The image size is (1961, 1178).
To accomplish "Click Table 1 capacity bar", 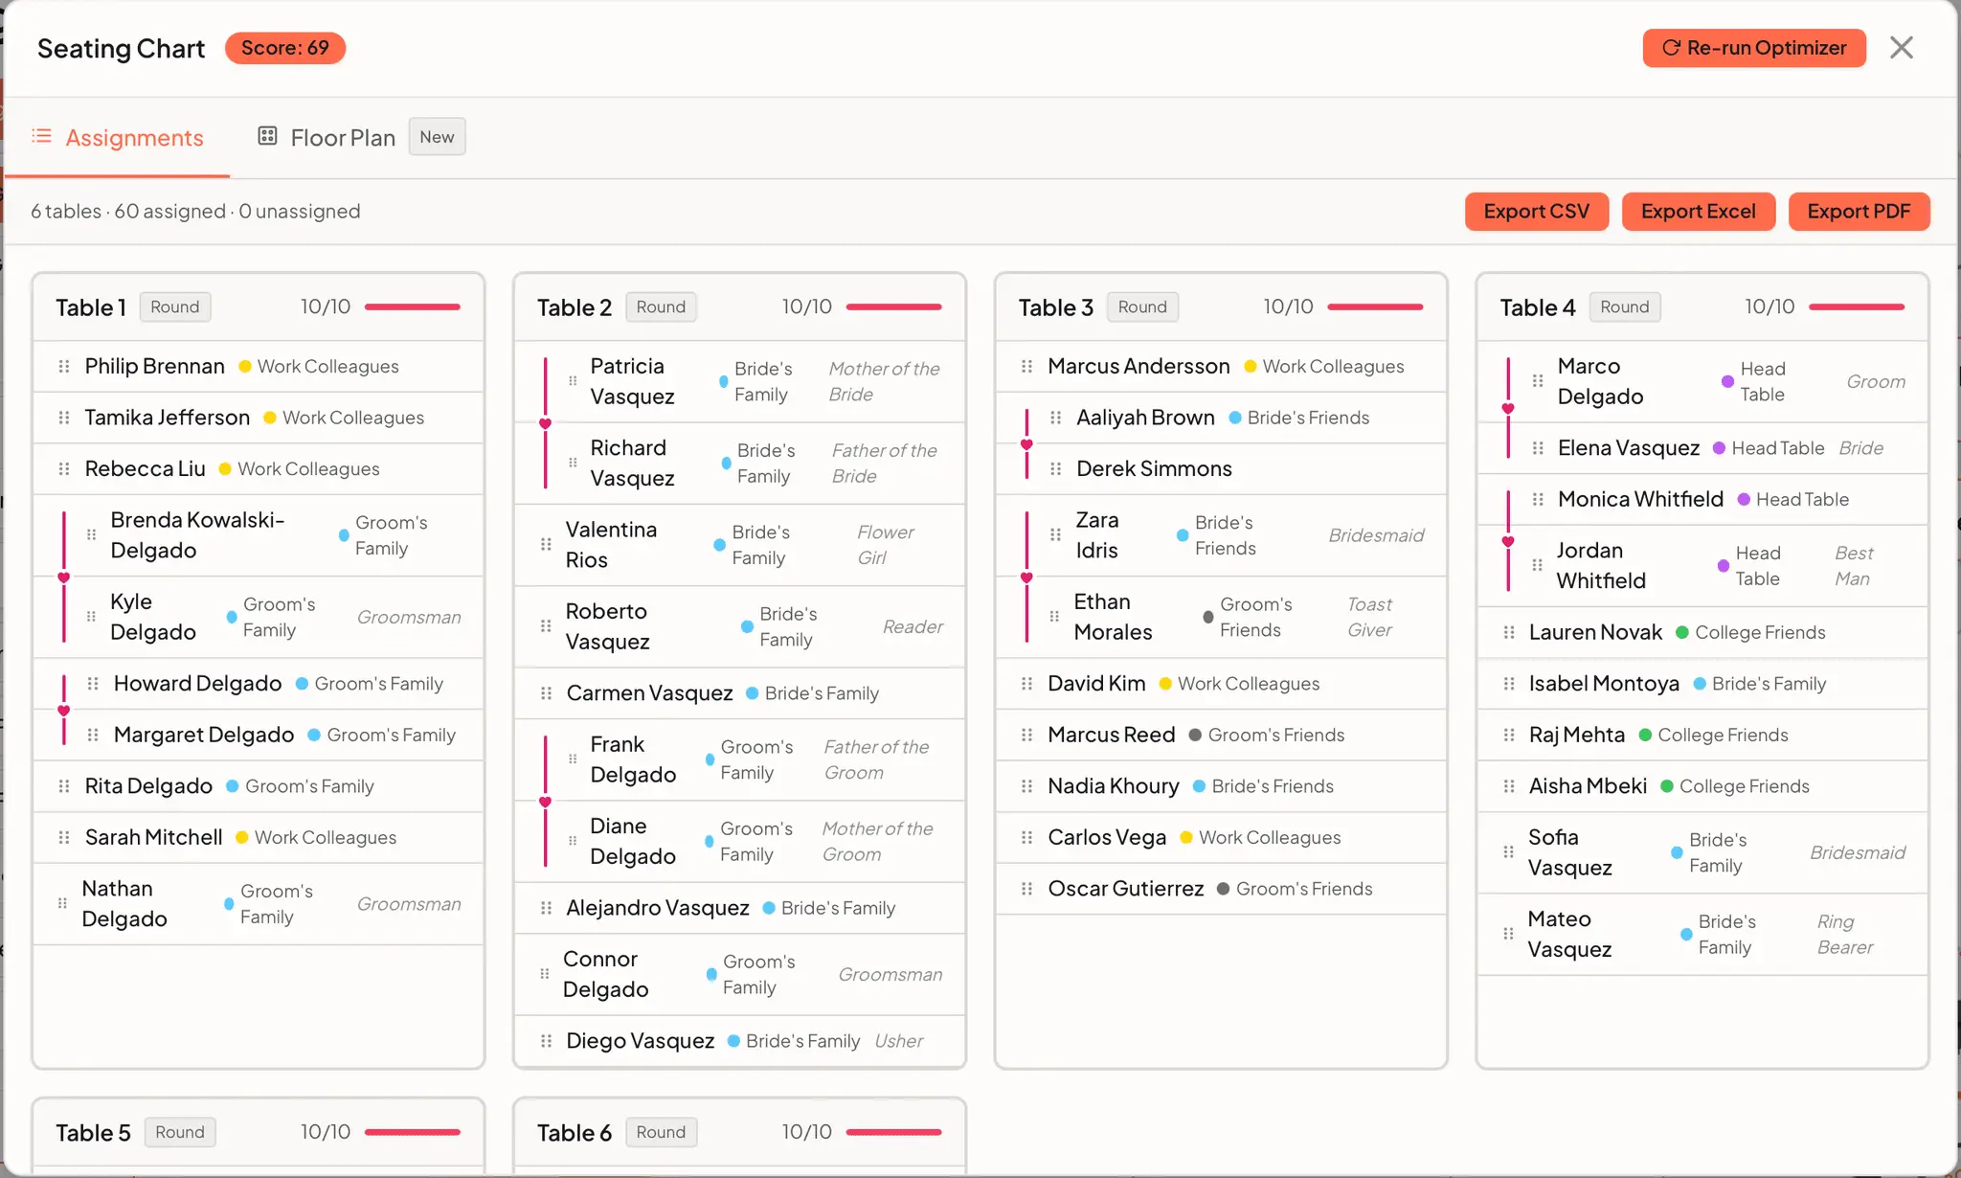I will coord(413,307).
